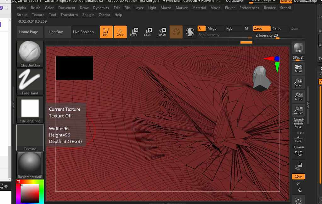This screenshot has width=322, height=204.
Task: Enable Zsub sculpting mode
Action: coord(278,28)
